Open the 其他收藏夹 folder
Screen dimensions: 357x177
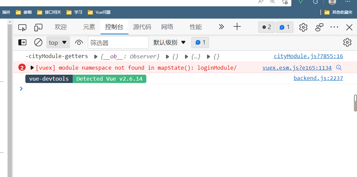pos(338,12)
